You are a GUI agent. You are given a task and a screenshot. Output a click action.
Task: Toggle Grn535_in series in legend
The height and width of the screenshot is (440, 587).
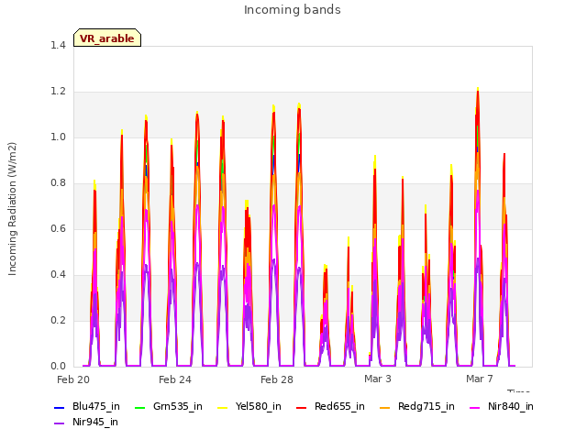[168, 407]
